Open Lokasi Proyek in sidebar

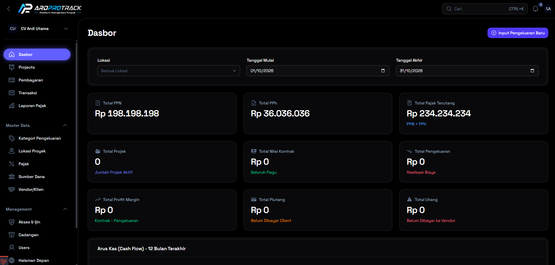point(37,151)
